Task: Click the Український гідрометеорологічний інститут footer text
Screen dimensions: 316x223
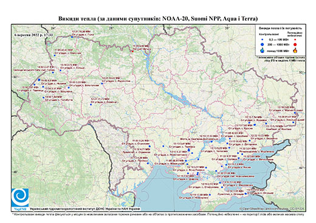Action: (x=85, y=208)
